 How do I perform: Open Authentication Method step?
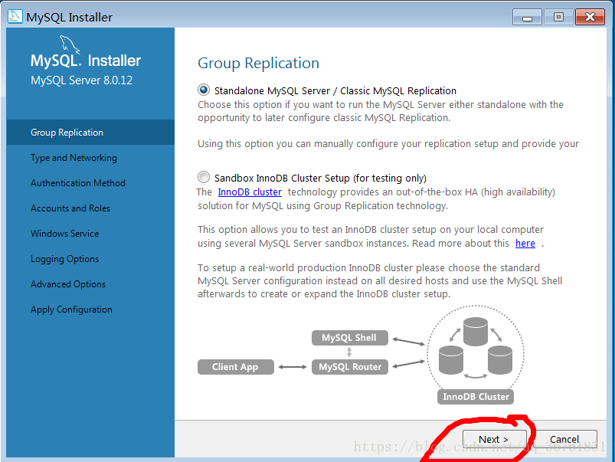[x=78, y=183]
